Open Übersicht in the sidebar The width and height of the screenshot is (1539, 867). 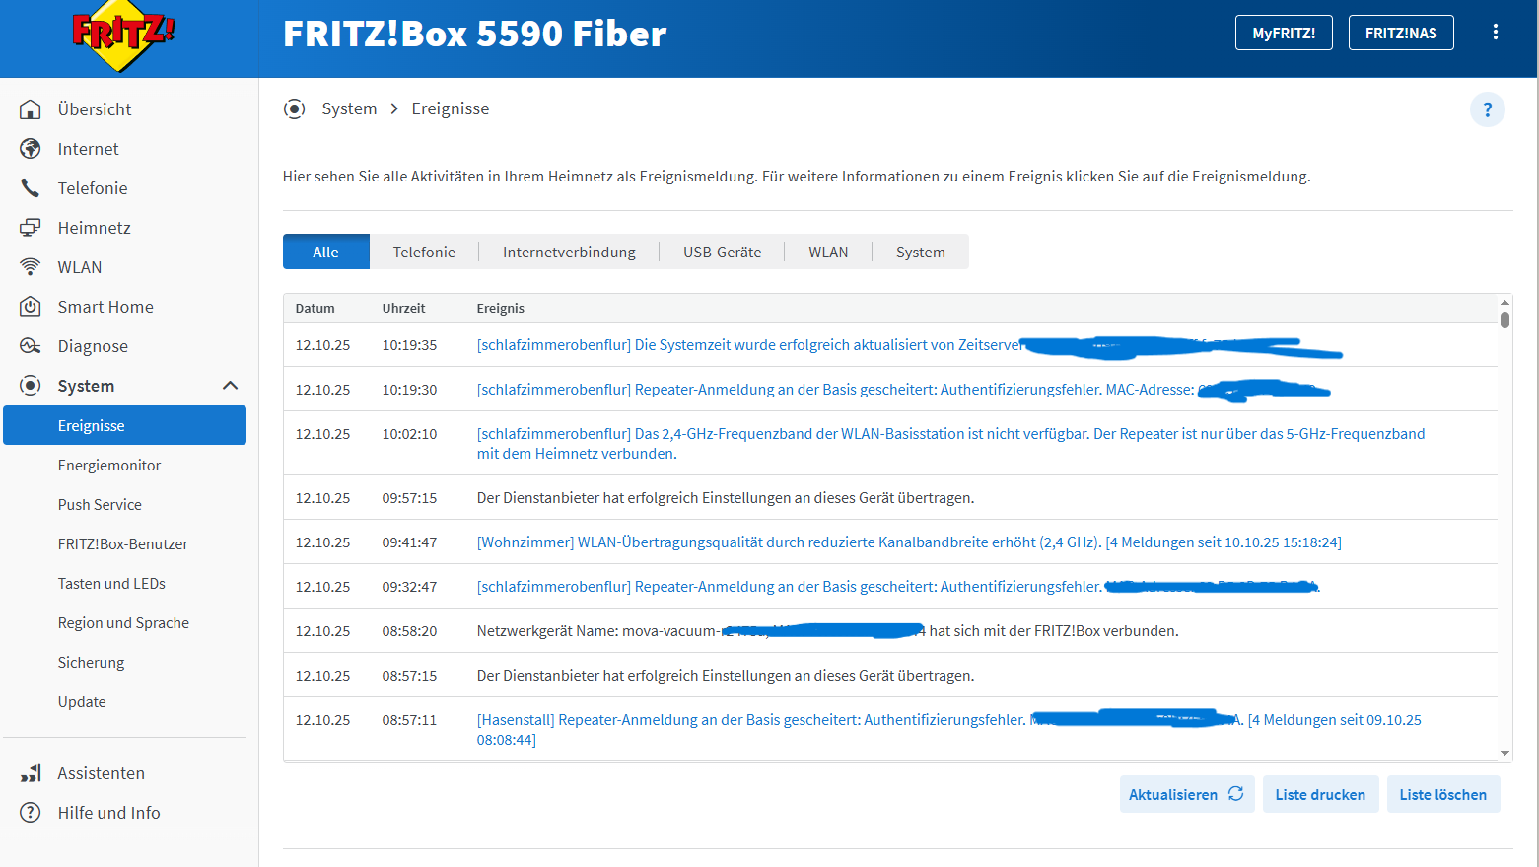(x=95, y=109)
